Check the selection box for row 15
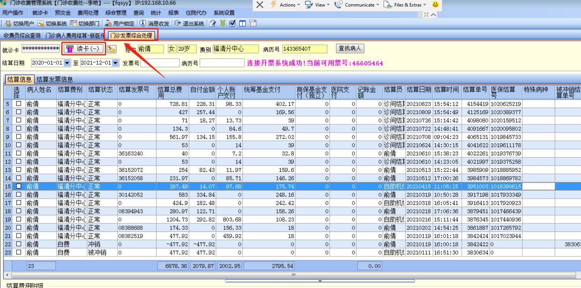Image resolution: width=581 pixels, height=288 pixels. point(19,186)
